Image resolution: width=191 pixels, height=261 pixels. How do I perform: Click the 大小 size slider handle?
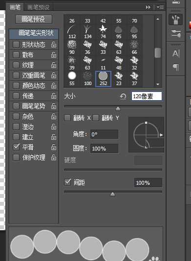click(118, 109)
